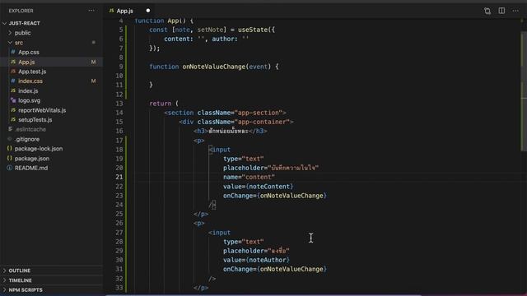Click the JS icon beside App.test.js
This screenshot has height=296, width=527.
[x=13, y=72]
